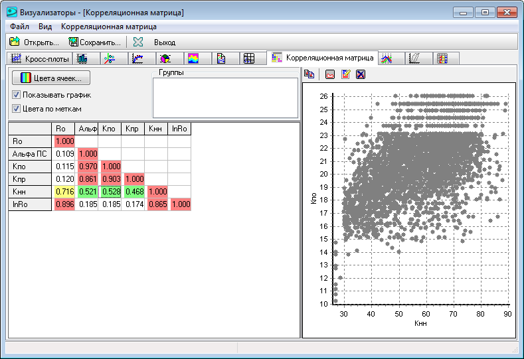
Task: Select the 0.896 cell in lnRo row
Action: [x=64, y=204]
